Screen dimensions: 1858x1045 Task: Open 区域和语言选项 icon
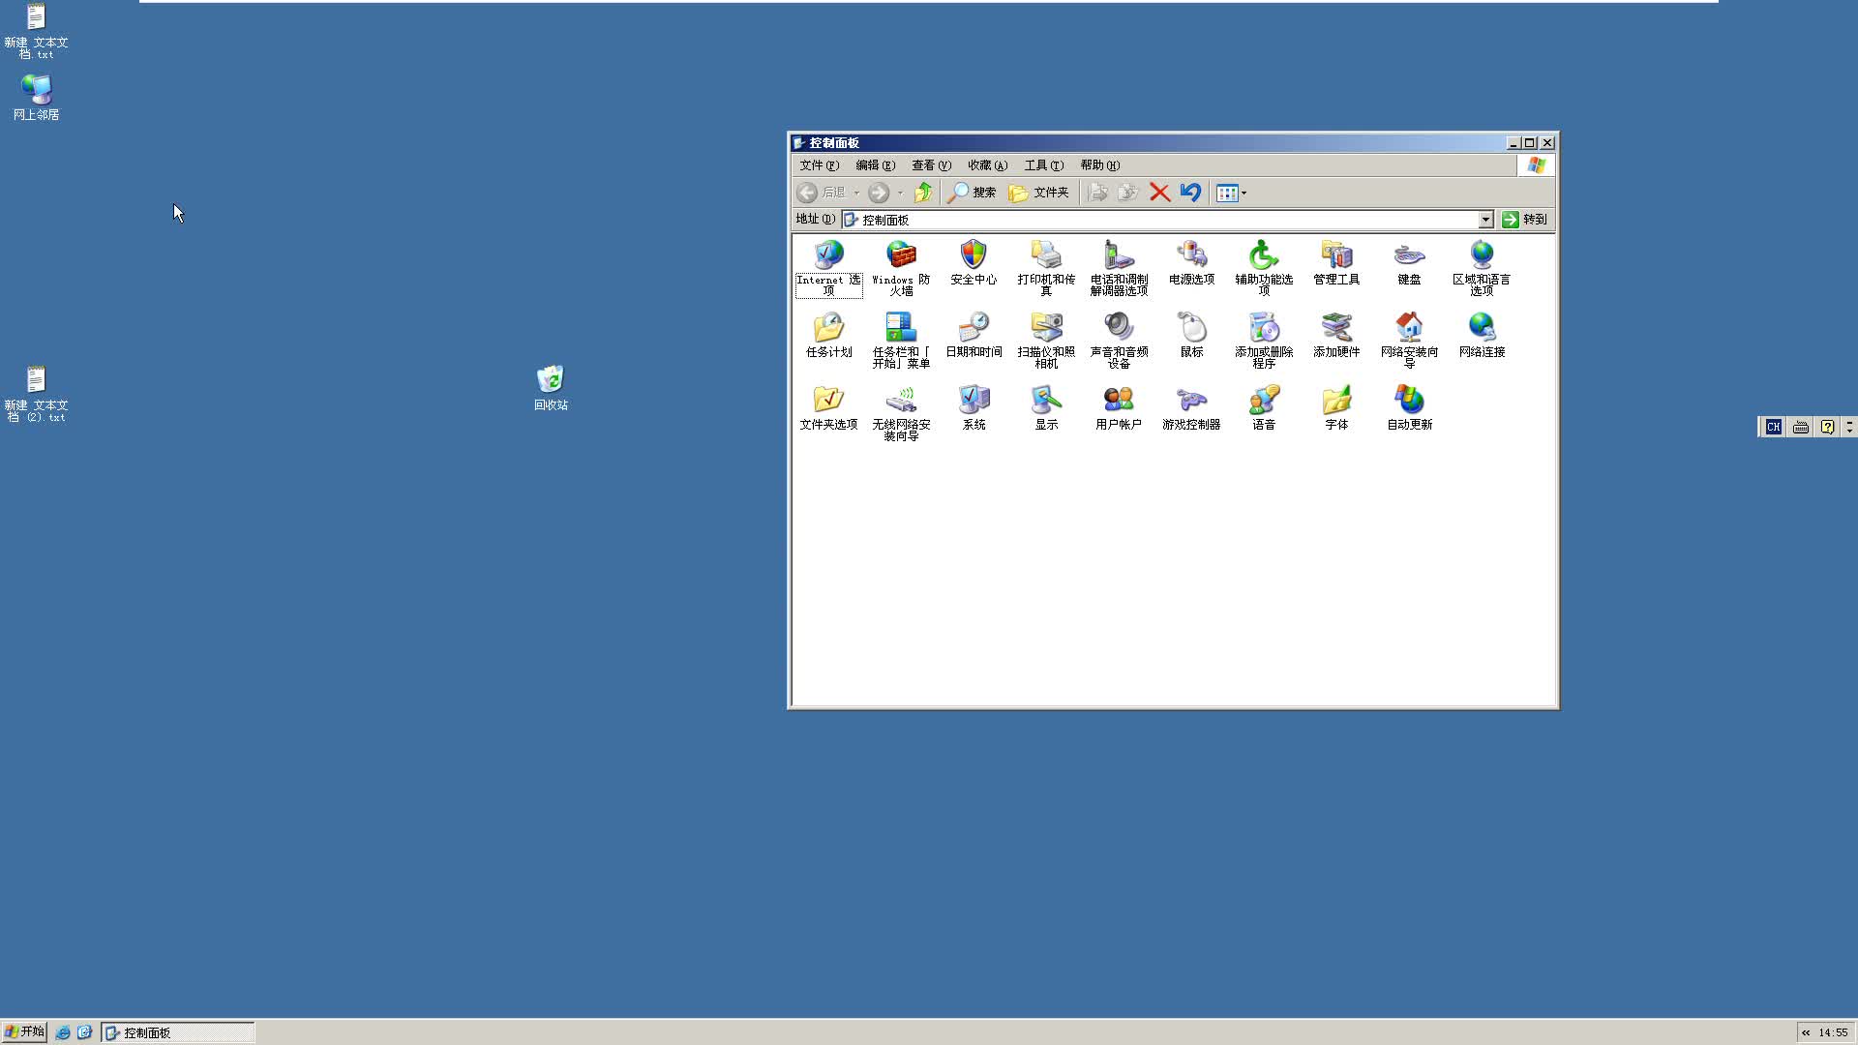click(1482, 267)
